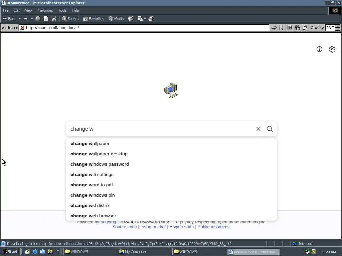The height and width of the screenshot is (256, 342).
Task: Click the taskbar clock showing 5:23 AM
Action: pyautogui.click(x=329, y=252)
